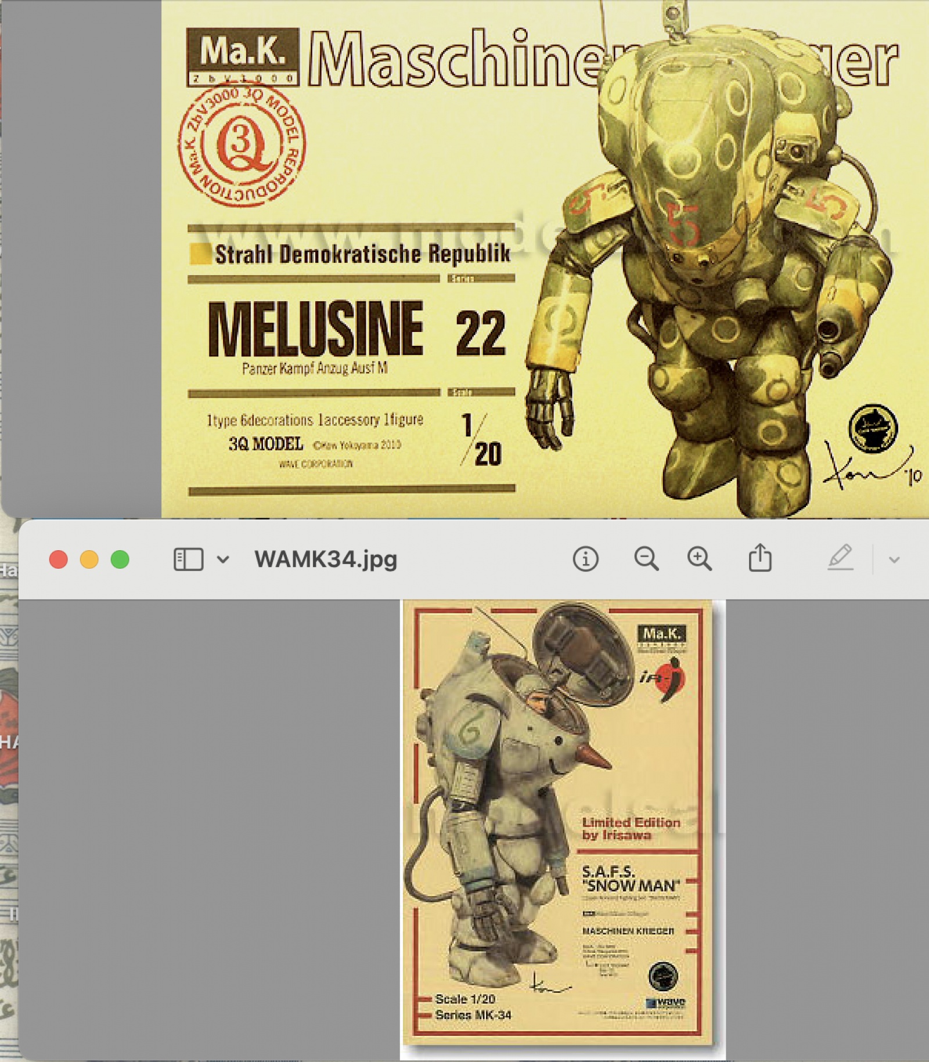Image resolution: width=929 pixels, height=1062 pixels.
Task: Click the WAMK34.jpg window title
Action: pyautogui.click(x=326, y=559)
